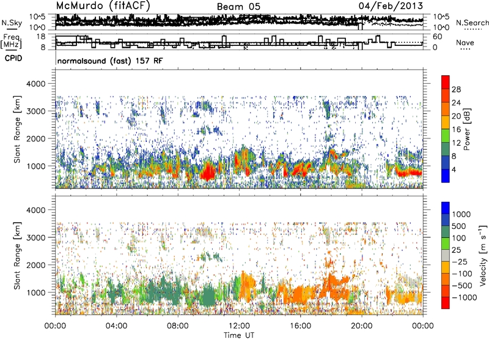Click the gray Velocity colorbar segment between -25 and 25
This screenshot has height=339, width=489.
pyautogui.click(x=446, y=255)
